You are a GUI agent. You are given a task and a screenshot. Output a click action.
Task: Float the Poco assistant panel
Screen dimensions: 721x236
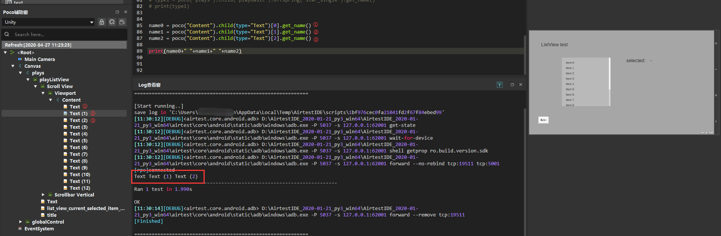[117, 12]
